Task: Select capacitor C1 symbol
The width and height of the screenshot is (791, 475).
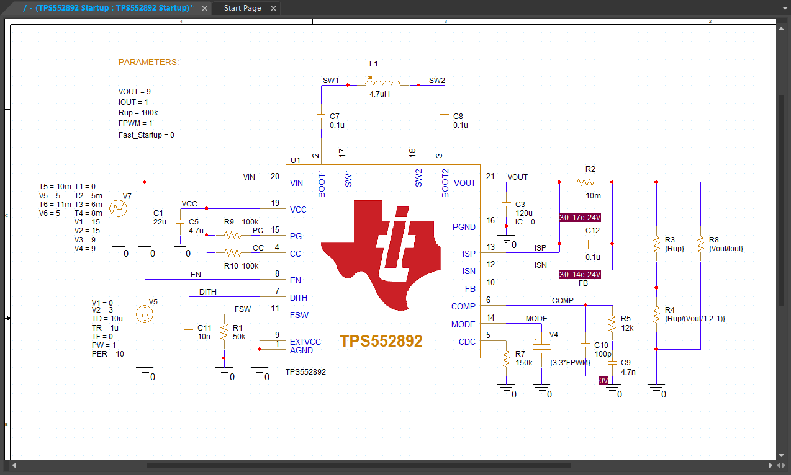Action: pyautogui.click(x=144, y=213)
